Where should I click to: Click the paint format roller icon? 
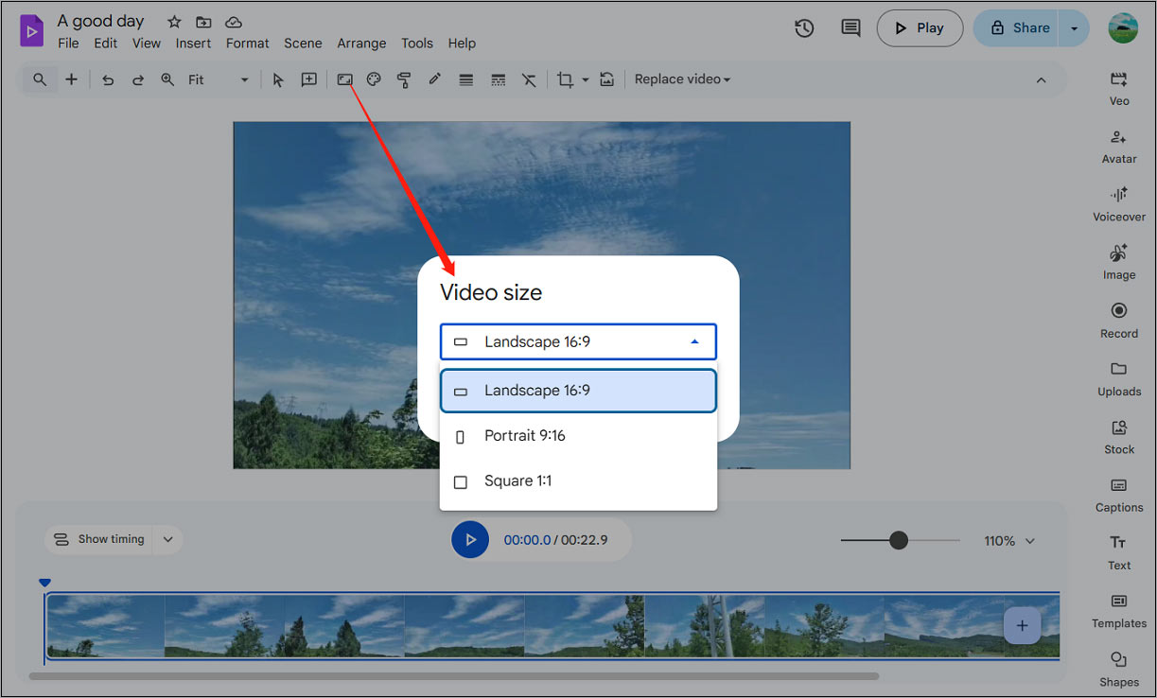[x=404, y=79]
